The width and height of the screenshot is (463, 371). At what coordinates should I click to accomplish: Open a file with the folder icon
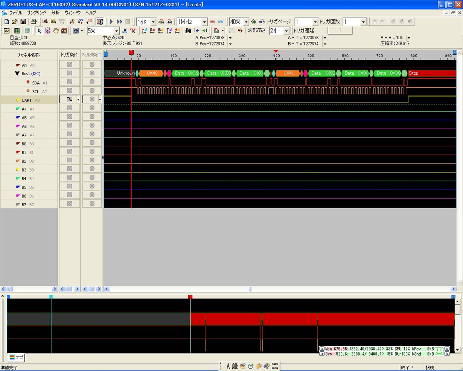pos(15,22)
